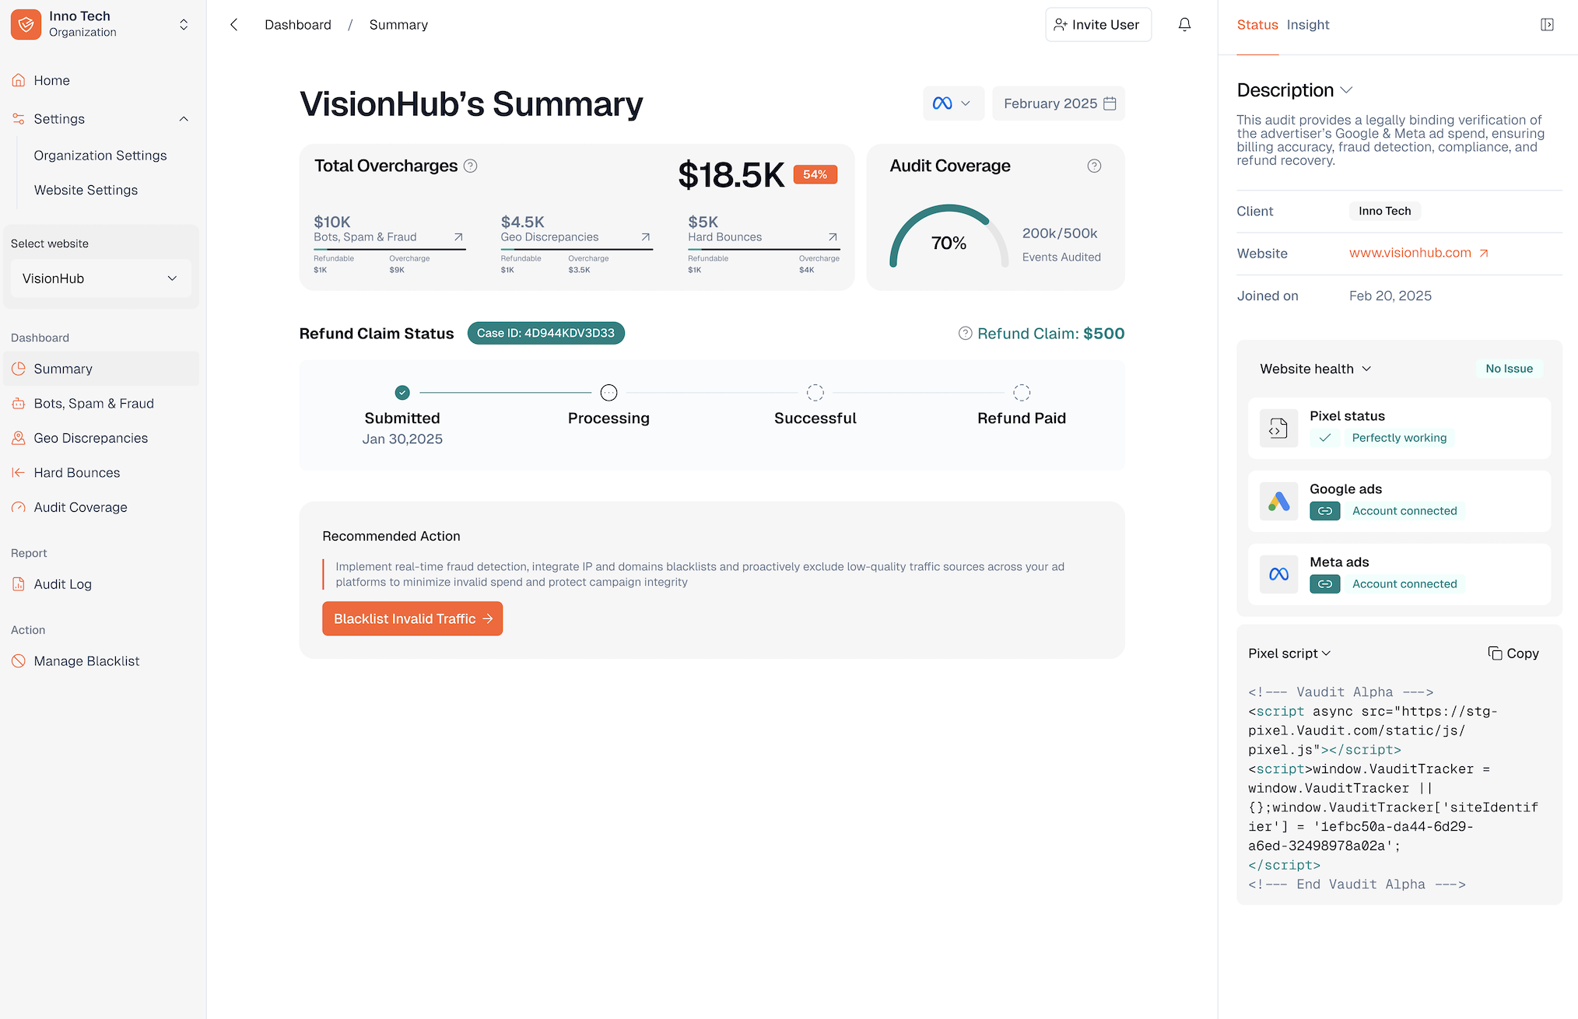Click Blacklist Invalid Traffic button
The height and width of the screenshot is (1019, 1578).
(412, 618)
